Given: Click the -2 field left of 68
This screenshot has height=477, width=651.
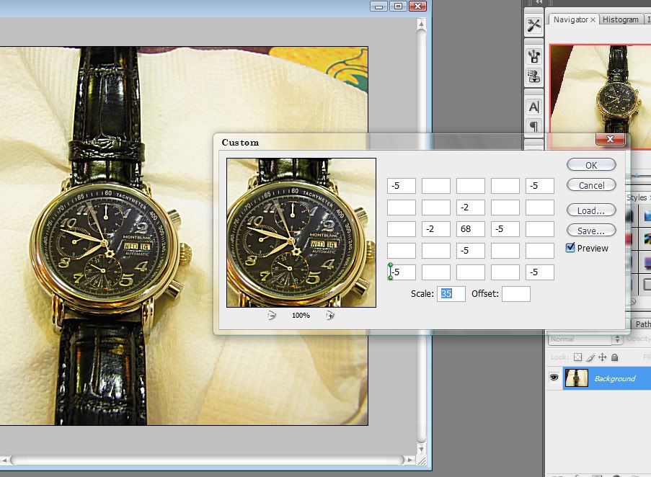Looking at the screenshot, I should point(436,229).
